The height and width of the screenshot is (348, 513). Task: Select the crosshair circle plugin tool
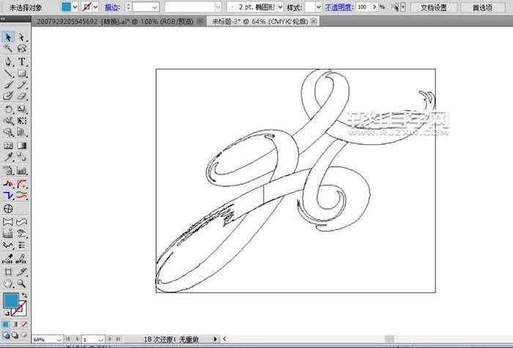8,209
